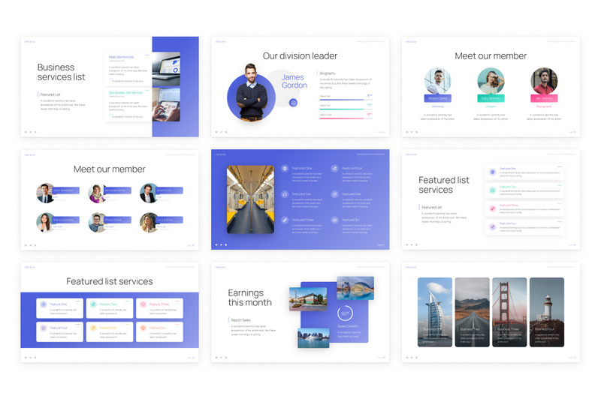The image size is (601, 399).
Task: Select the green Featured Two icon in white services list
Action: pos(493,190)
